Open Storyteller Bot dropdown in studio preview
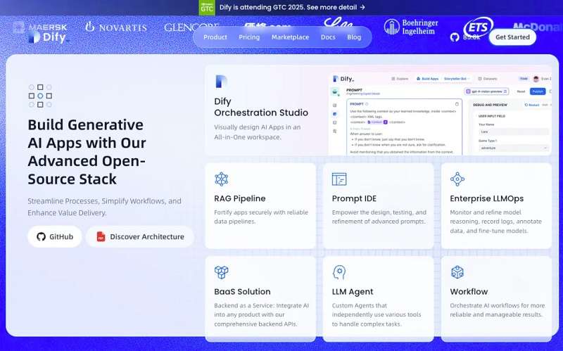The height and width of the screenshot is (351, 563). pos(457,79)
